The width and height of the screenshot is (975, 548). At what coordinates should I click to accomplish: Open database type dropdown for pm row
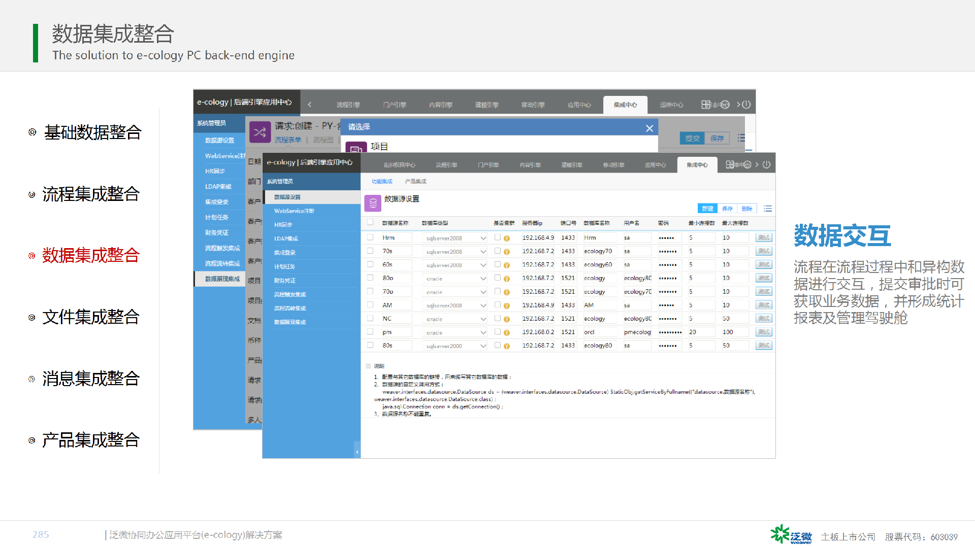pyautogui.click(x=455, y=332)
